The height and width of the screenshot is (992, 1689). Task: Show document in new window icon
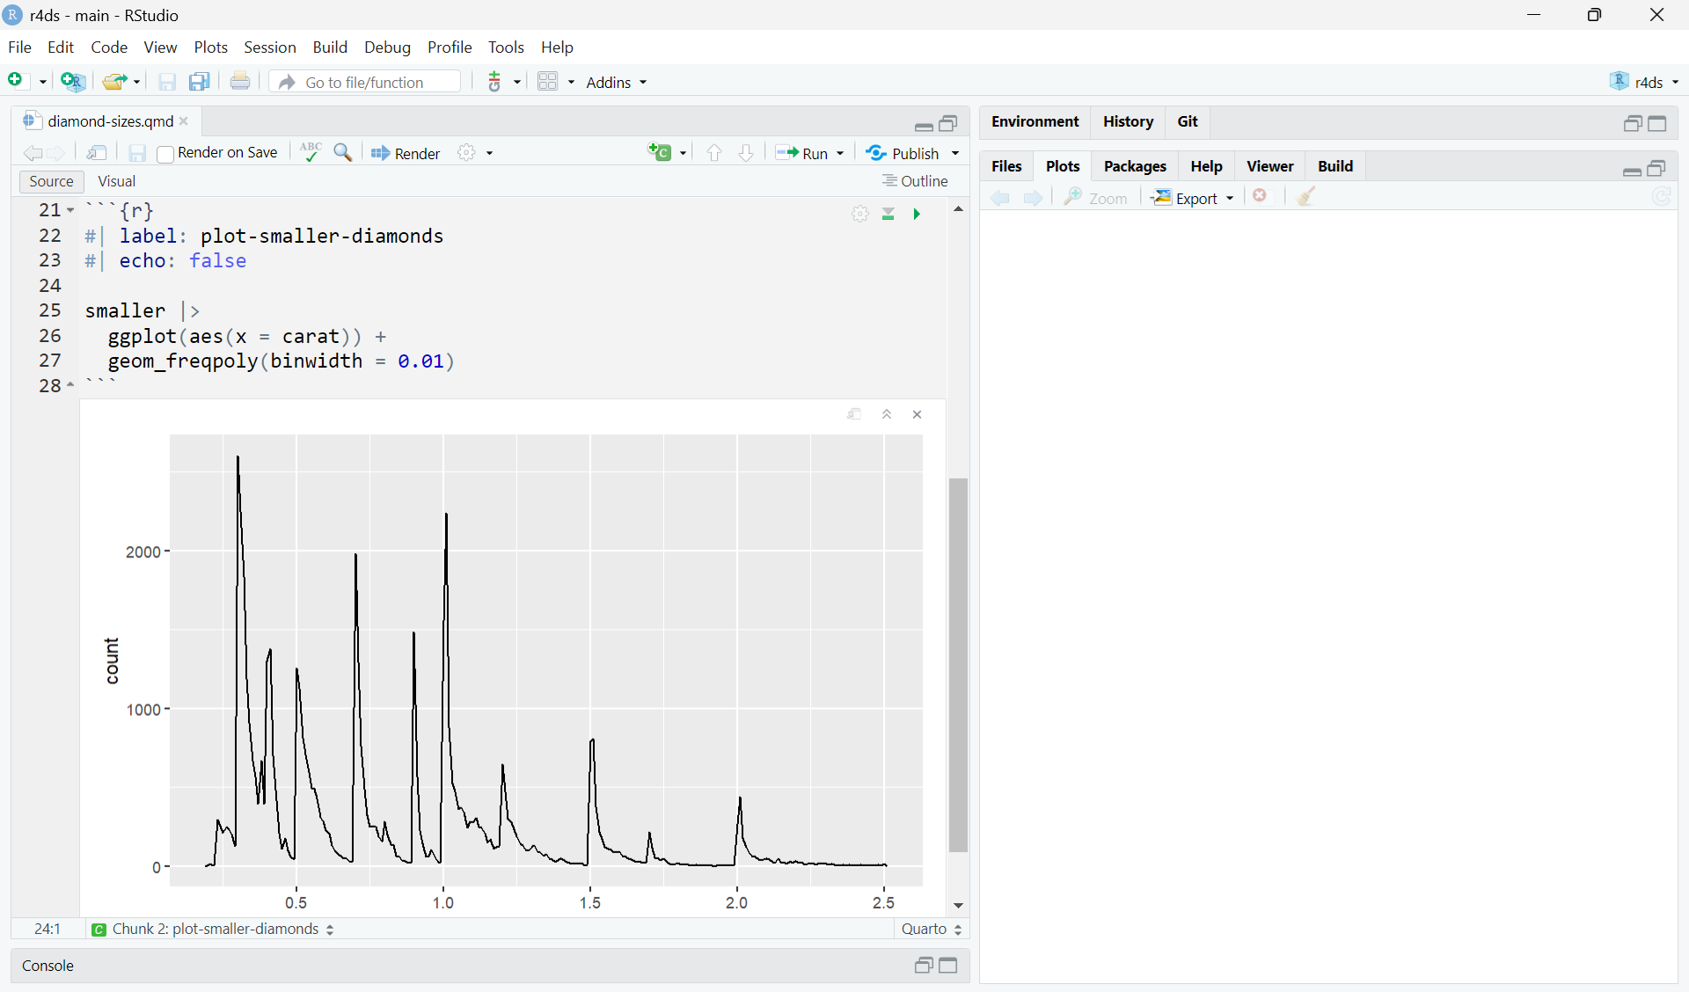click(98, 153)
